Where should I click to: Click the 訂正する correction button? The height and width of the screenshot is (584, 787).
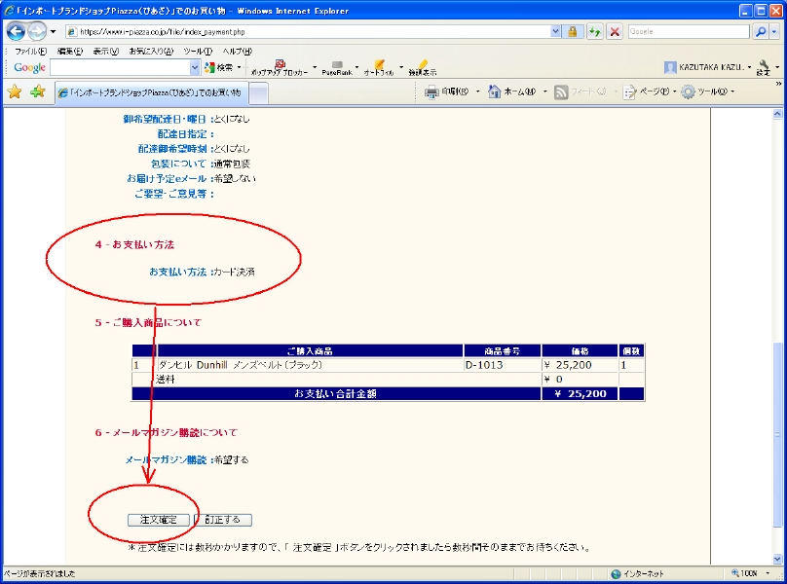(222, 520)
